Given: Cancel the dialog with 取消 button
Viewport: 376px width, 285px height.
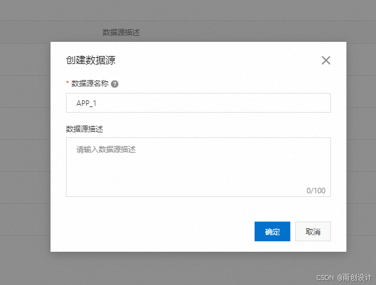Looking at the screenshot, I should click(x=313, y=231).
